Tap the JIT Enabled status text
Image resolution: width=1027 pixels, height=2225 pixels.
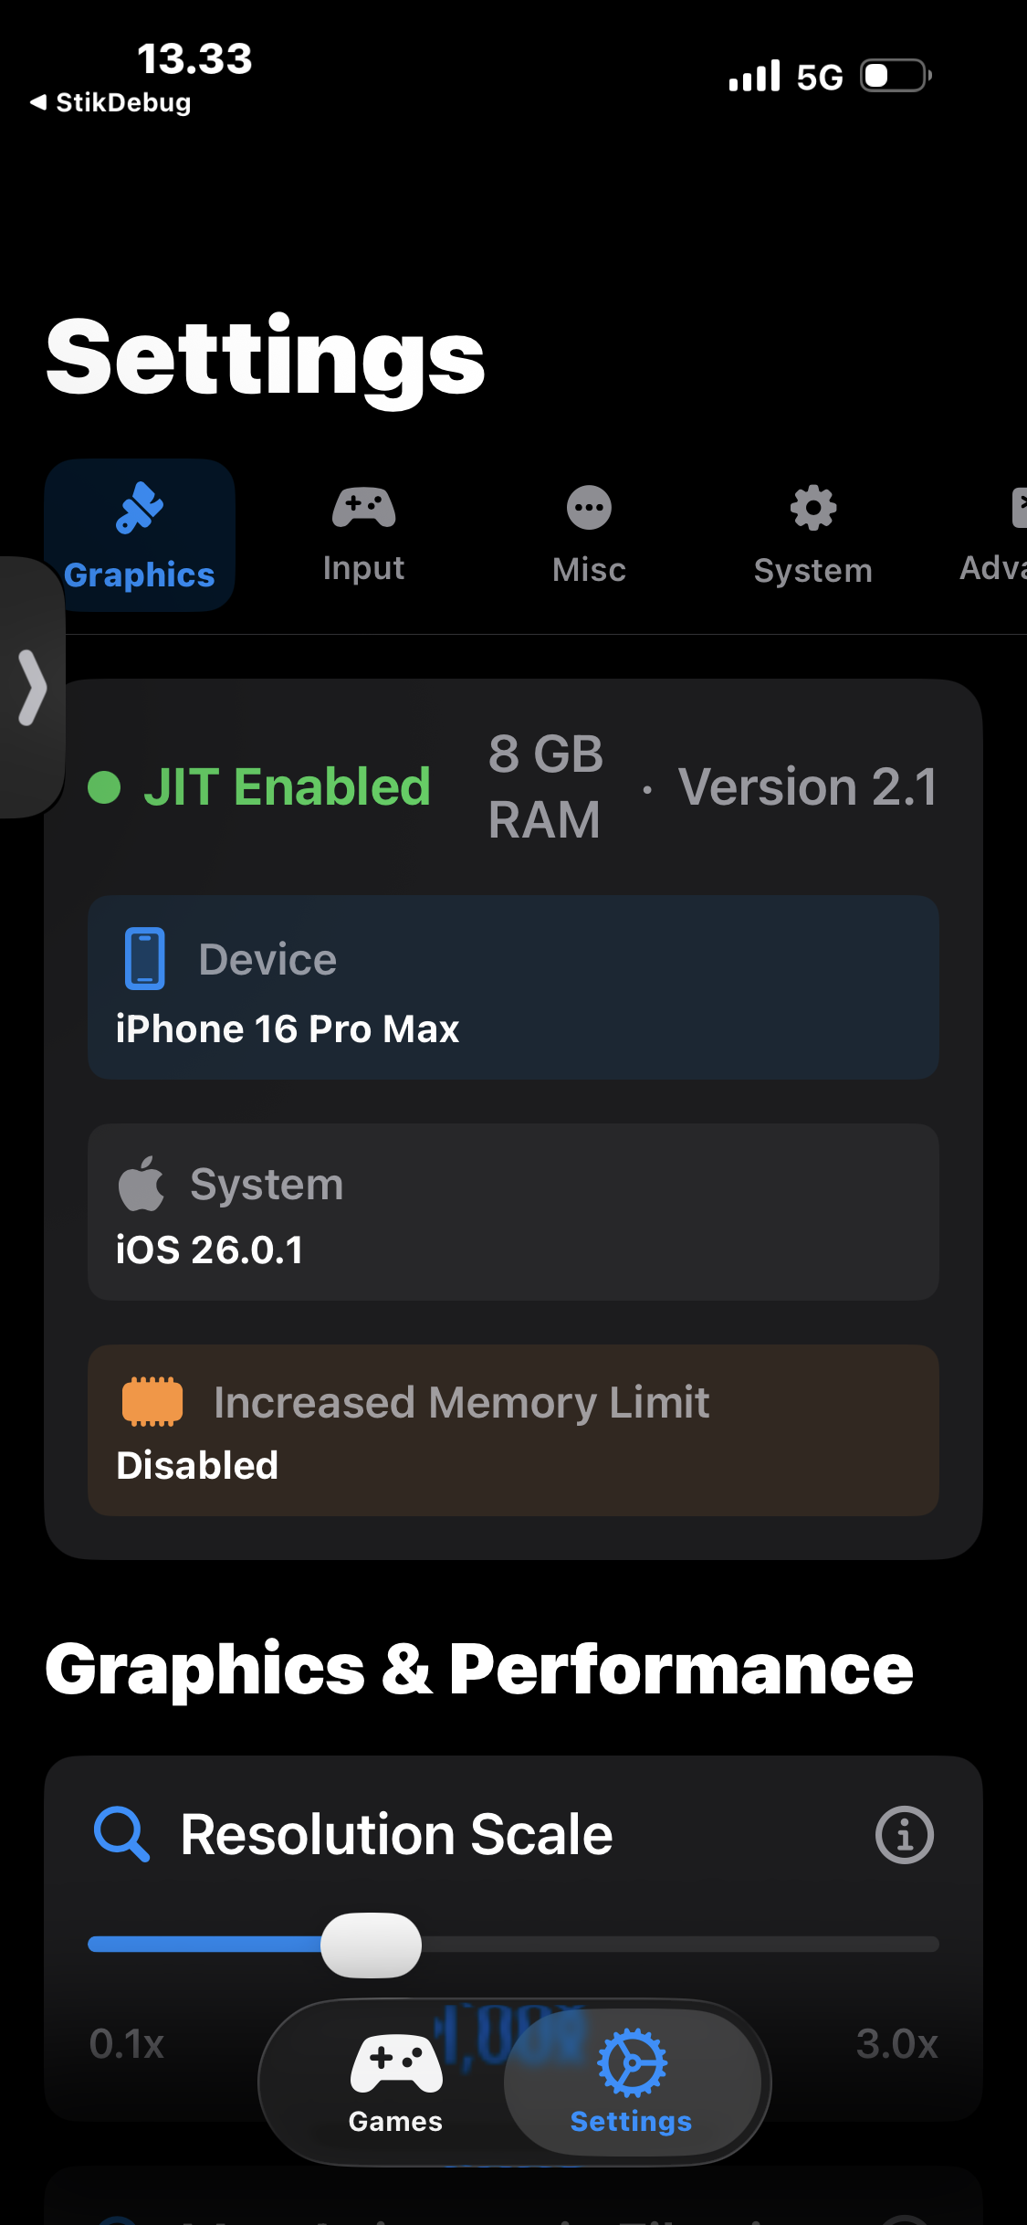pyautogui.click(x=287, y=786)
